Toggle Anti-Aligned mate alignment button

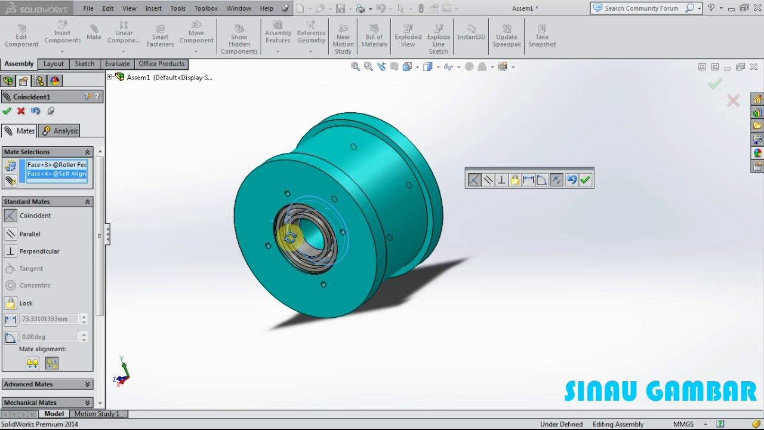coord(52,363)
